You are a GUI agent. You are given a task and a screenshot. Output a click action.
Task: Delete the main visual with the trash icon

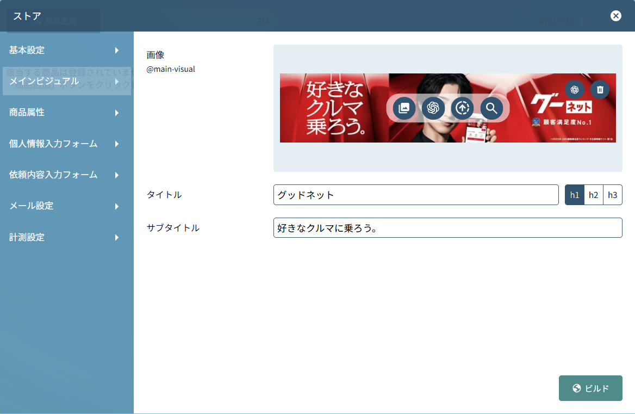point(600,90)
